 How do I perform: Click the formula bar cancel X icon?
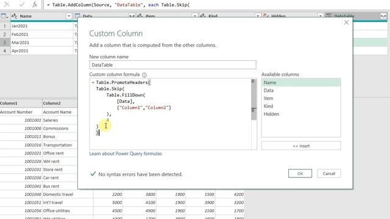(x=7, y=4)
